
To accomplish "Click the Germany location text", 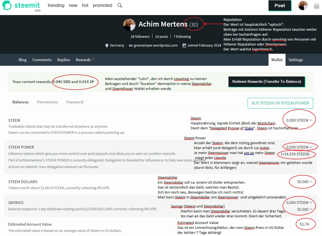I will pyautogui.click(x=117, y=45).
